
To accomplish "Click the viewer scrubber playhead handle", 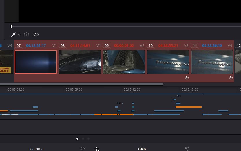I will coord(11,26).
